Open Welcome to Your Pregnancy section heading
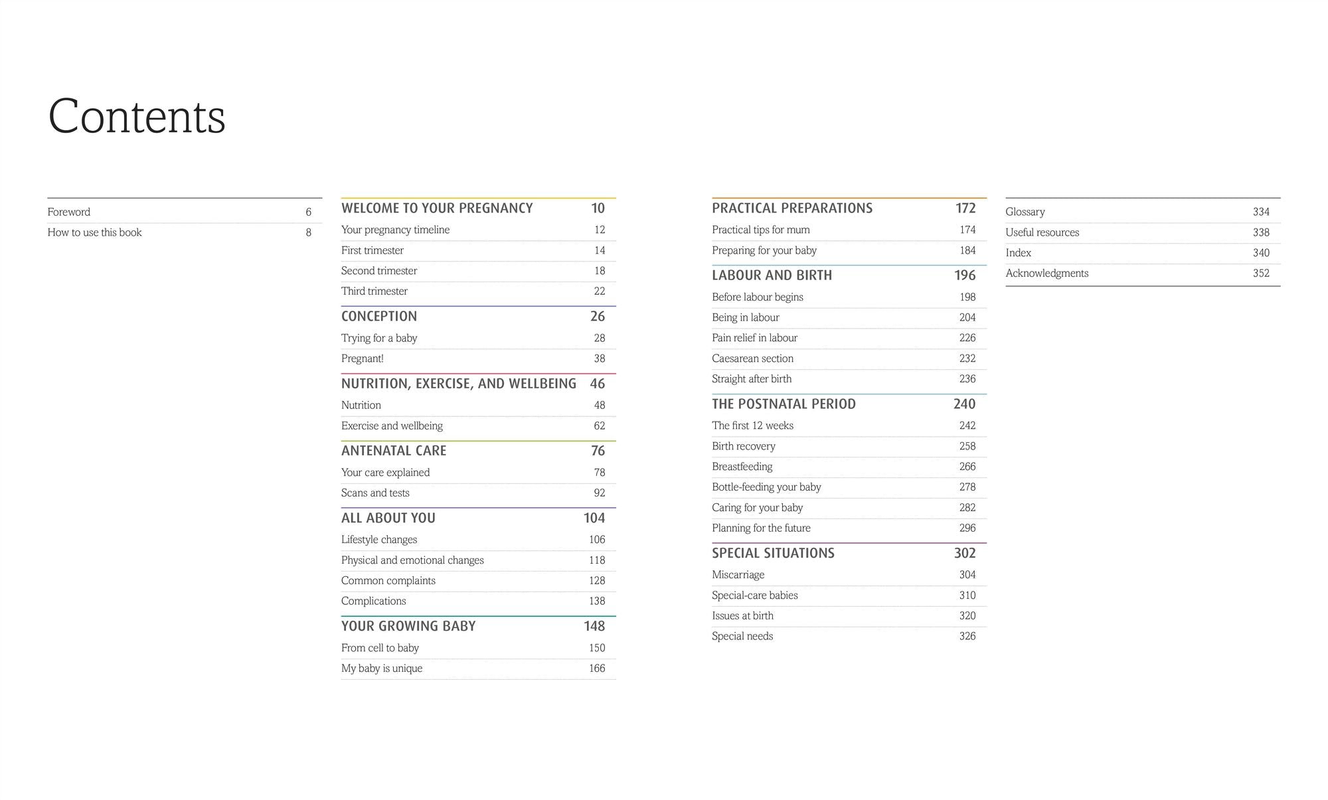Screen dimensions: 1328x800 point(437,208)
